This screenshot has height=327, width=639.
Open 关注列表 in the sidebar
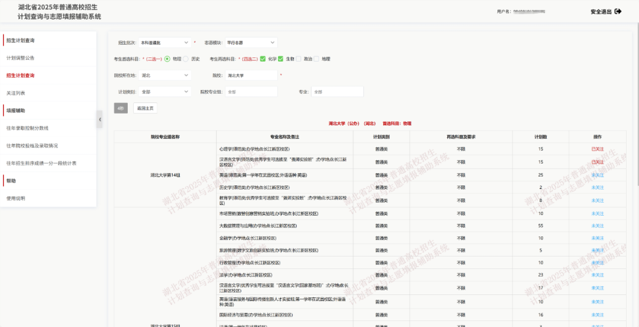(x=48, y=93)
